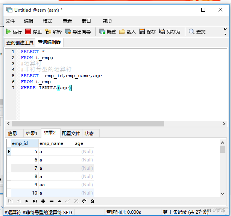This screenshot has height=216, width=231.
Task: Load a query file with 载入
Action: pyautogui.click(x=128, y=32)
